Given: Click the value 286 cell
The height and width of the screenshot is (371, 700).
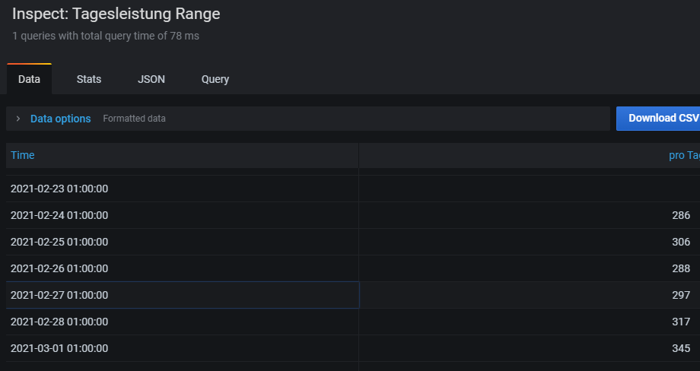Looking at the screenshot, I should point(680,215).
